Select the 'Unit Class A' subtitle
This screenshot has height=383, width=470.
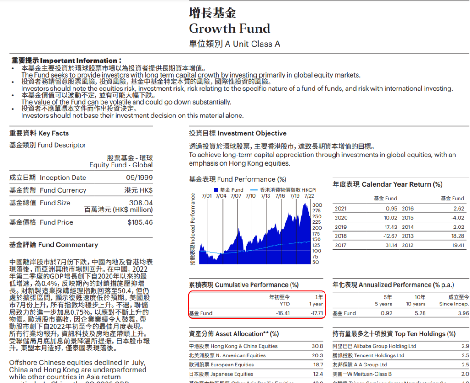256,44
